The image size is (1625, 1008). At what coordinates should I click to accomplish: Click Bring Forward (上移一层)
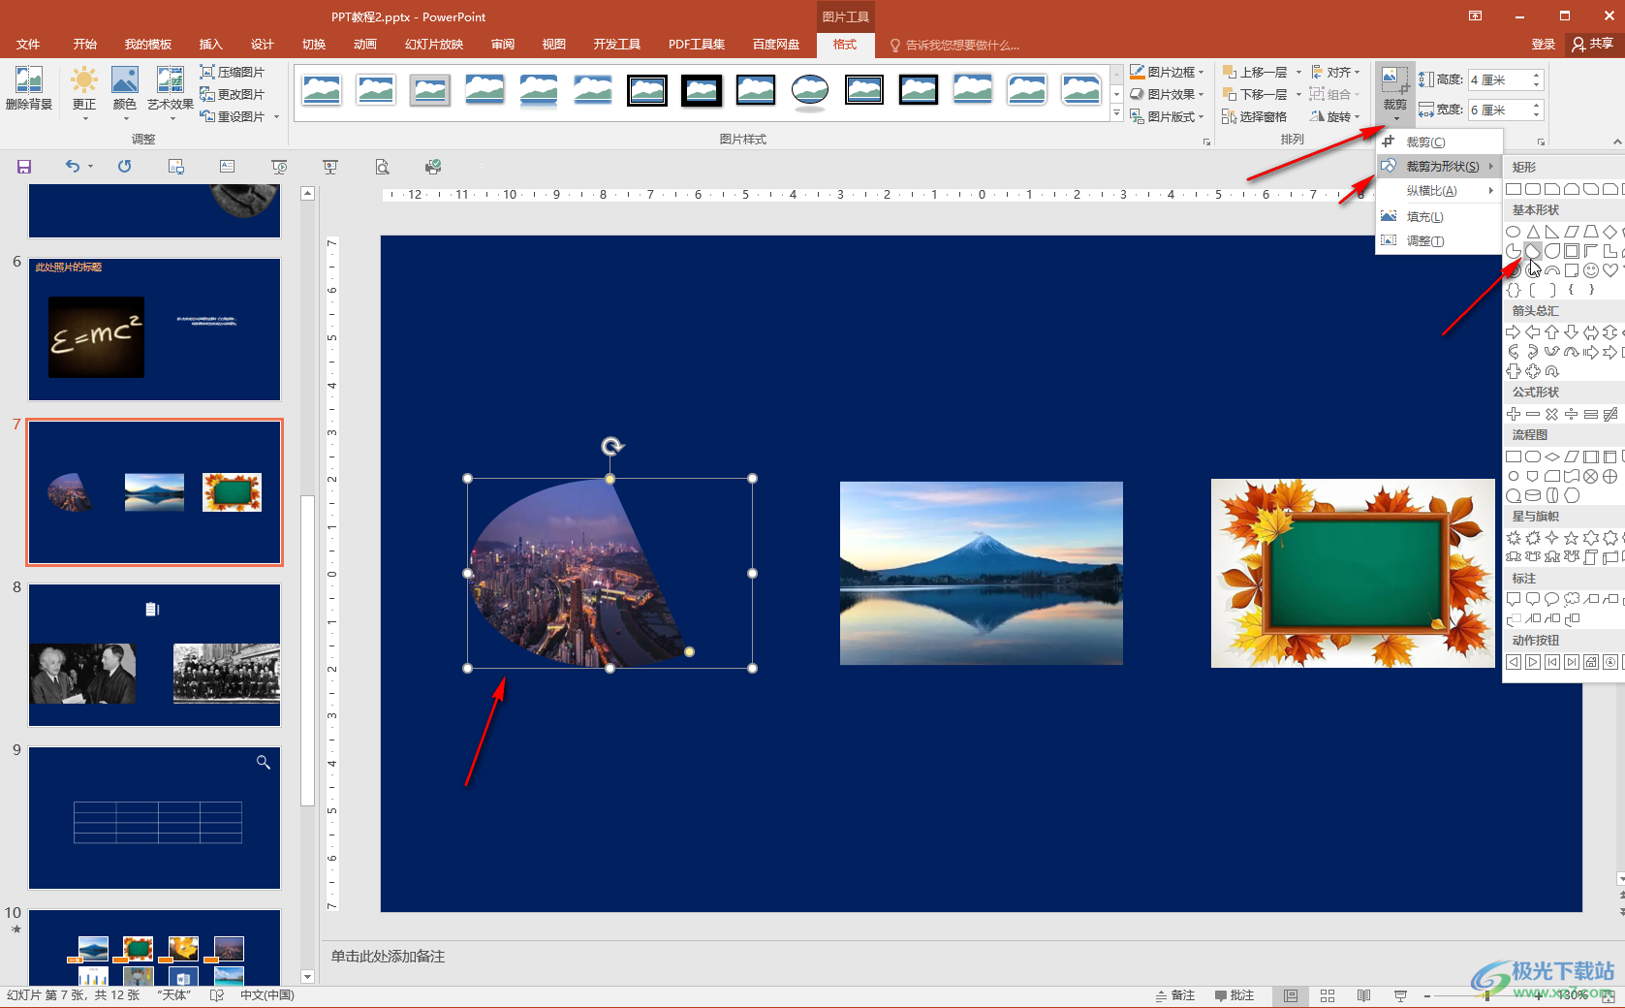click(x=1256, y=73)
